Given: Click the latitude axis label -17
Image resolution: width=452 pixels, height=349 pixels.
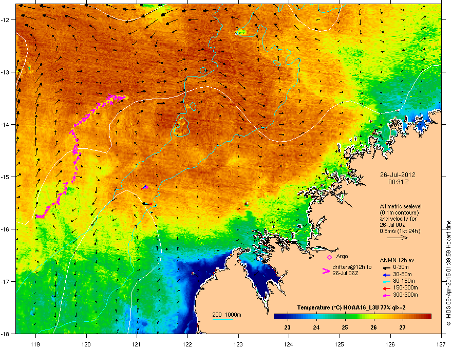Looking at the screenshot, I should point(6,281).
